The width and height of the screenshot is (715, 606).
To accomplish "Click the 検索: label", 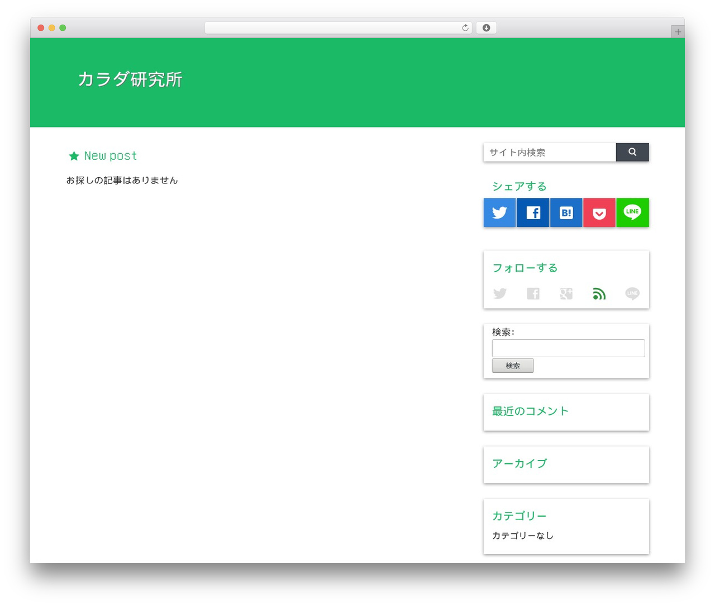I will tap(503, 332).
